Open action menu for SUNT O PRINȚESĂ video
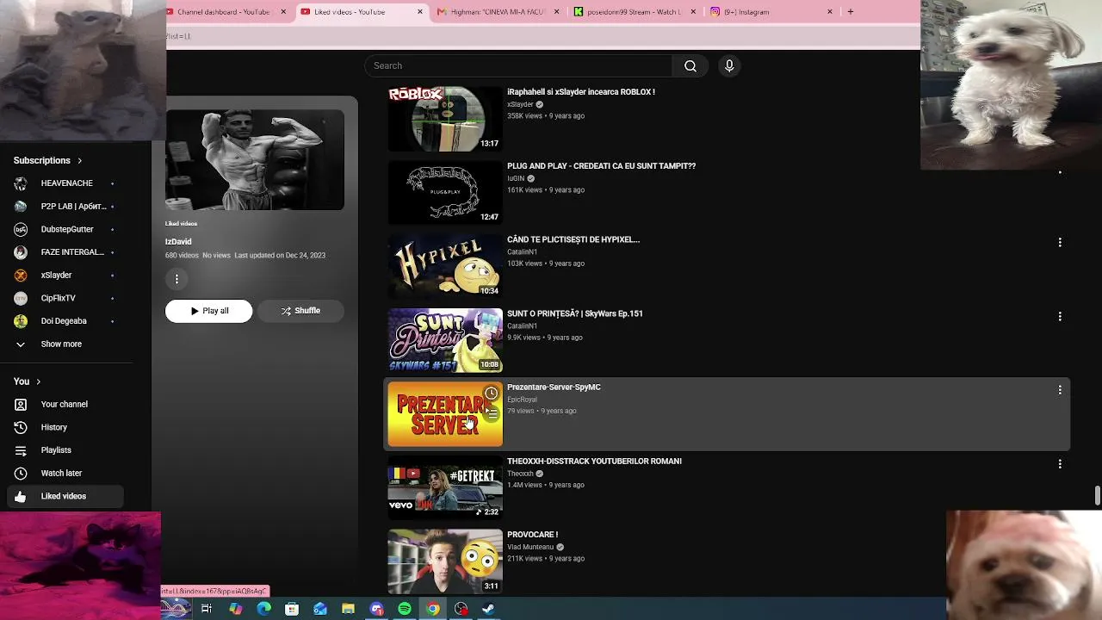 1060,317
